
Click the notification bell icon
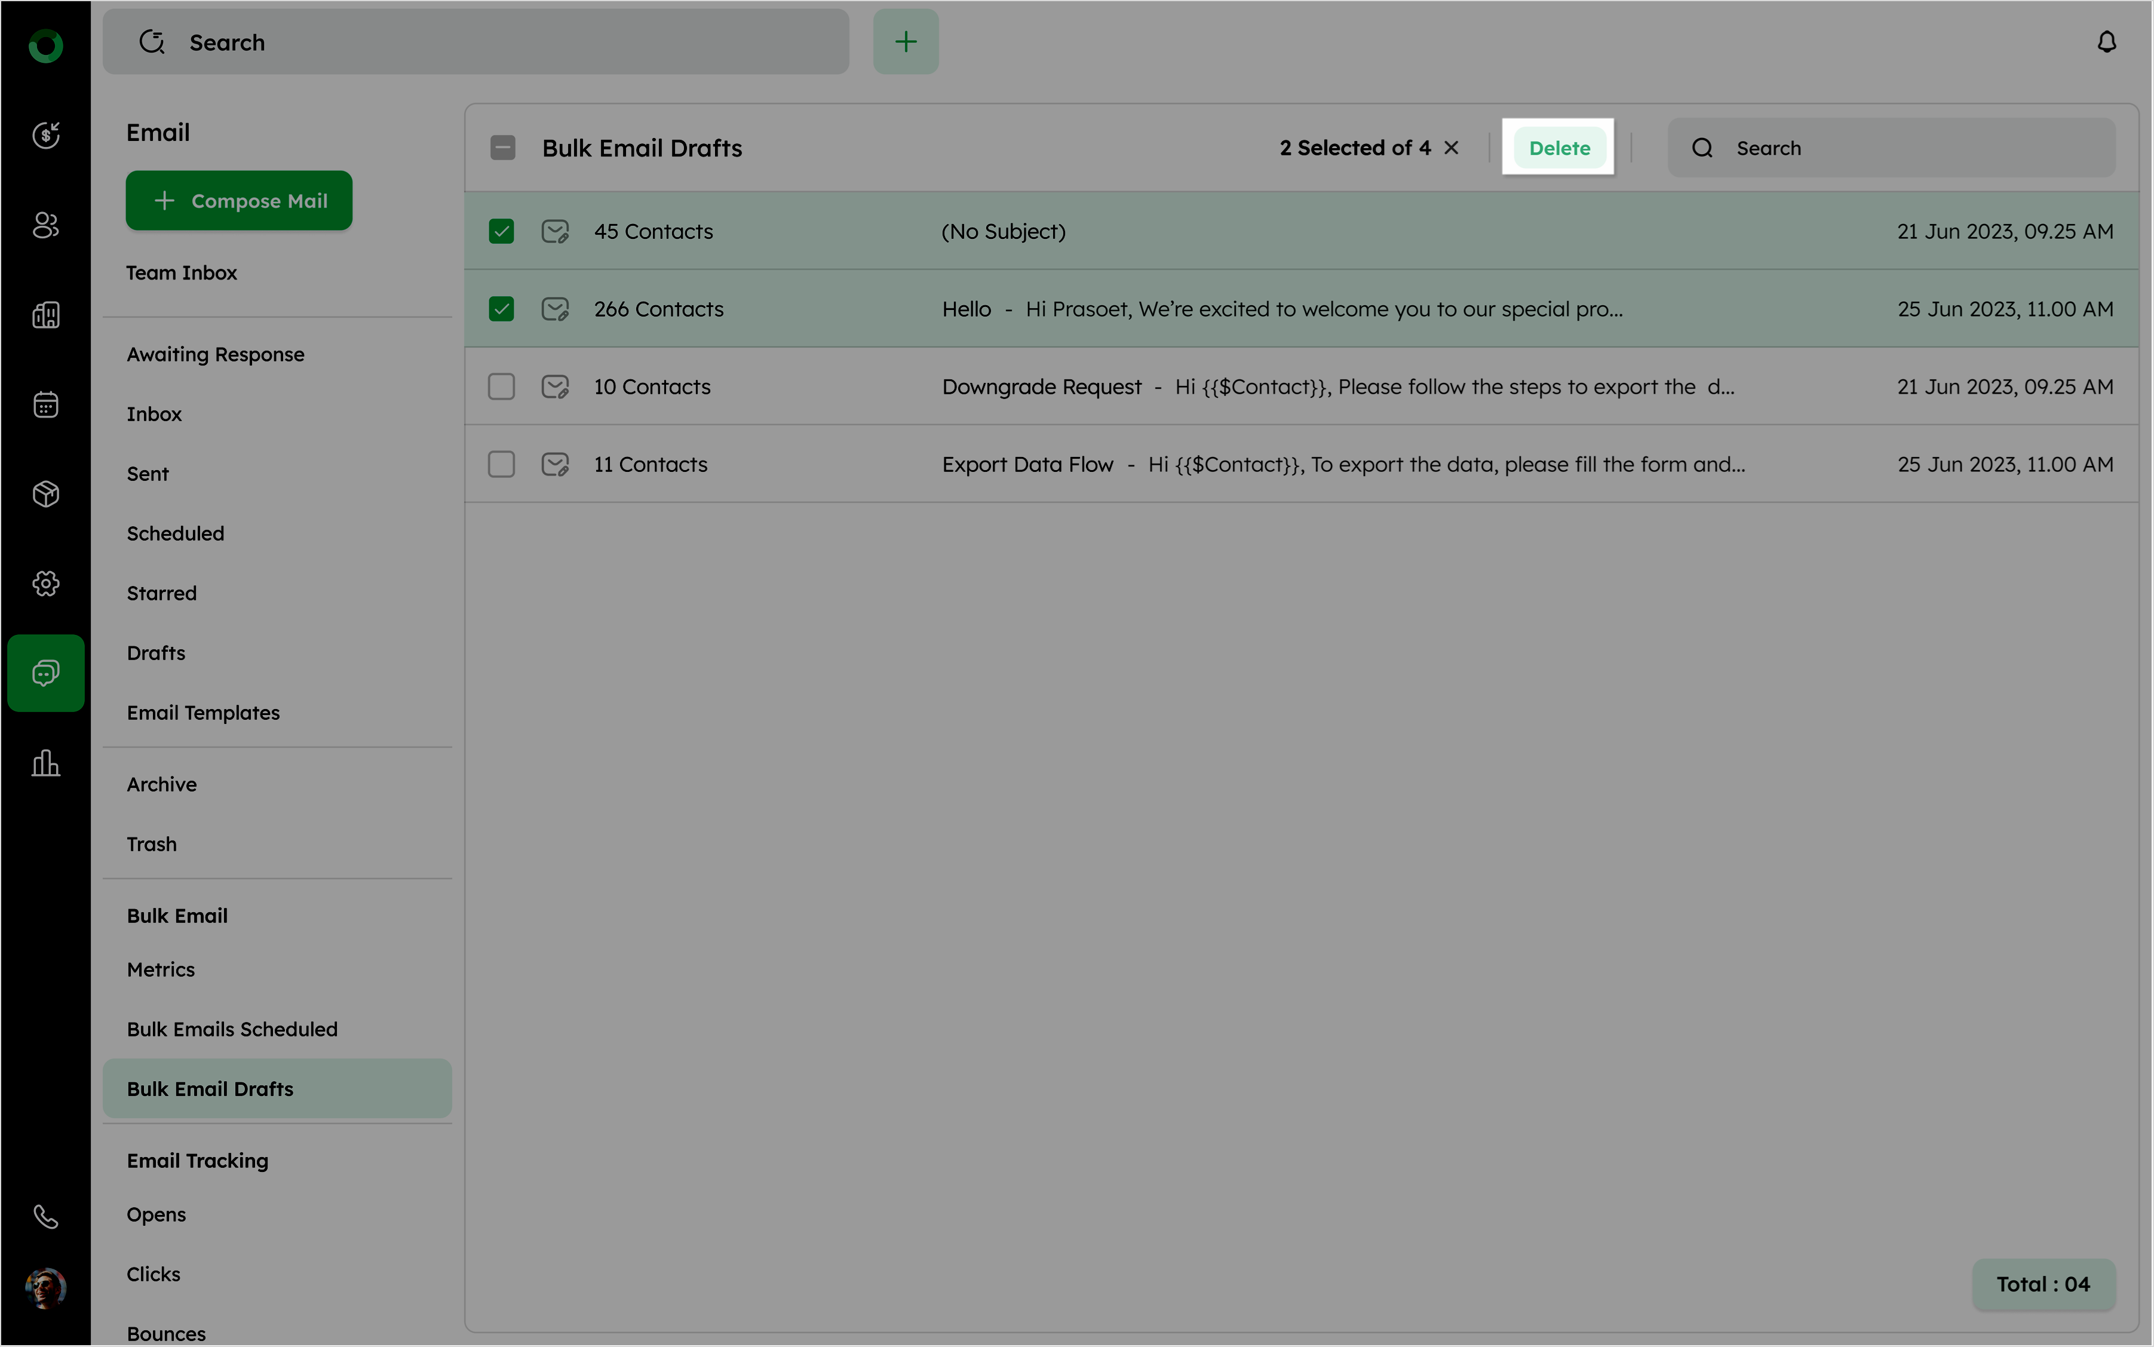coord(2106,42)
